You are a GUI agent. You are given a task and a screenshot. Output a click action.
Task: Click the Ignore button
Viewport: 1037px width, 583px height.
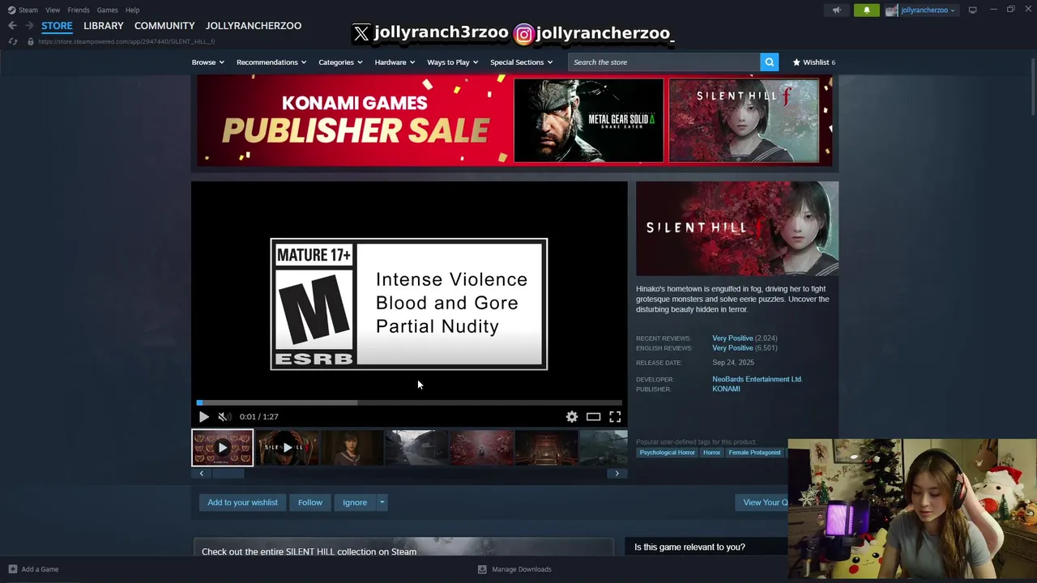[355, 503]
